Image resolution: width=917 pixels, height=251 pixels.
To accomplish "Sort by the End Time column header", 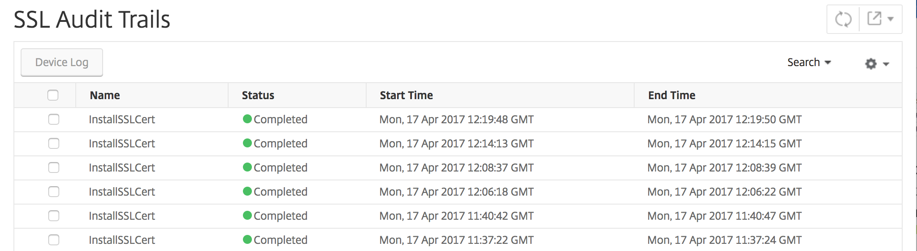I will [x=672, y=95].
